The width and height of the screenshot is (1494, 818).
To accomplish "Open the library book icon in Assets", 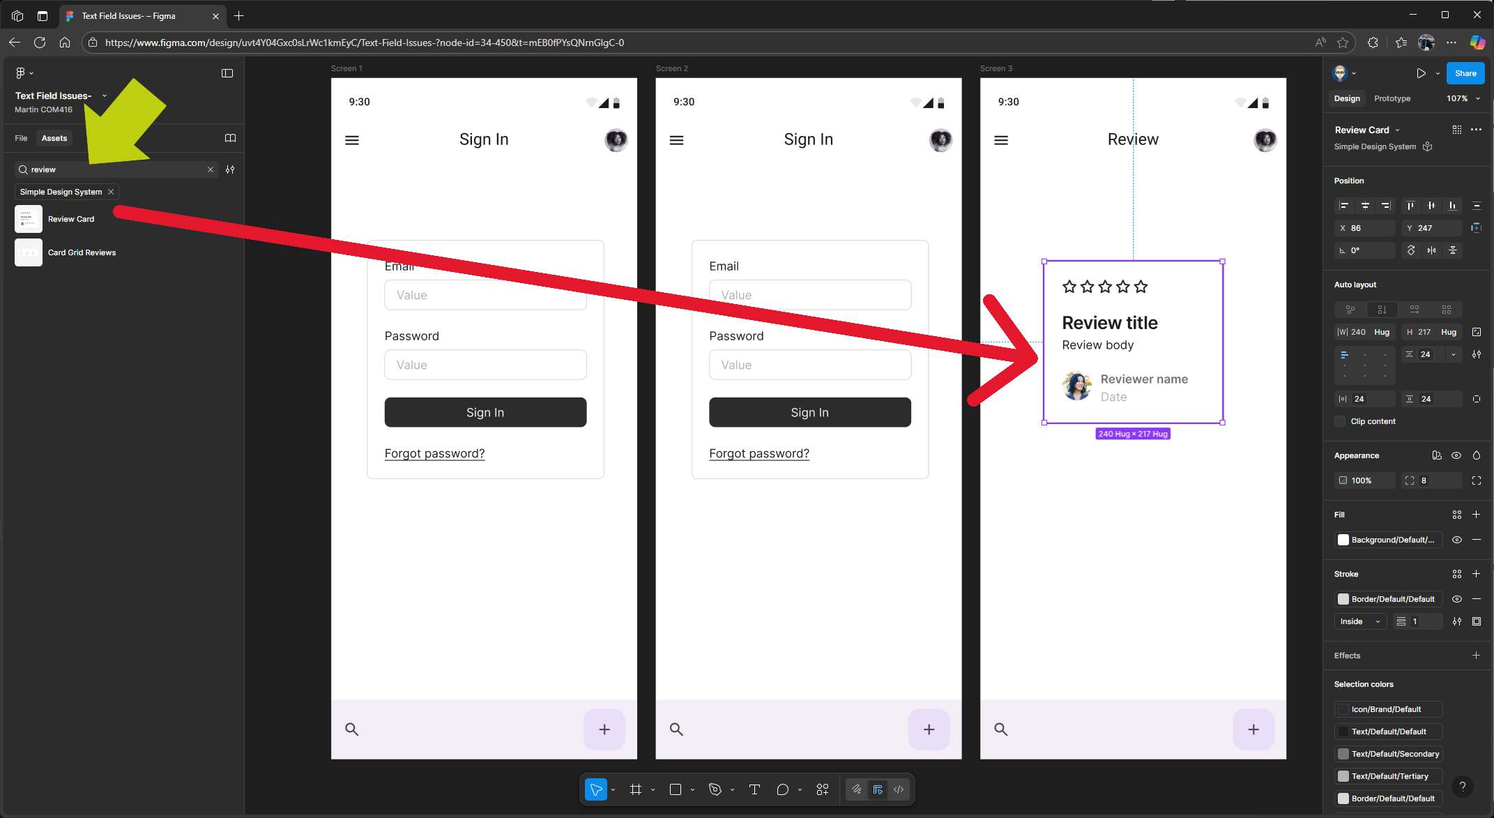I will click(x=230, y=138).
